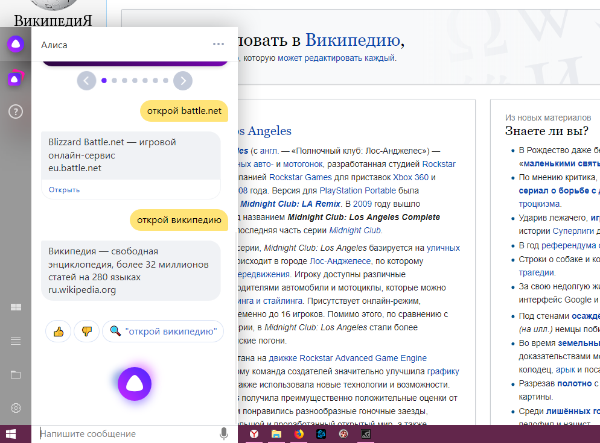Open the "Angeles" featured article title link
The image size is (600, 443).
269,131
